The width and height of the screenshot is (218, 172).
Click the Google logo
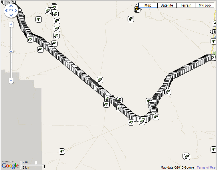(10, 165)
